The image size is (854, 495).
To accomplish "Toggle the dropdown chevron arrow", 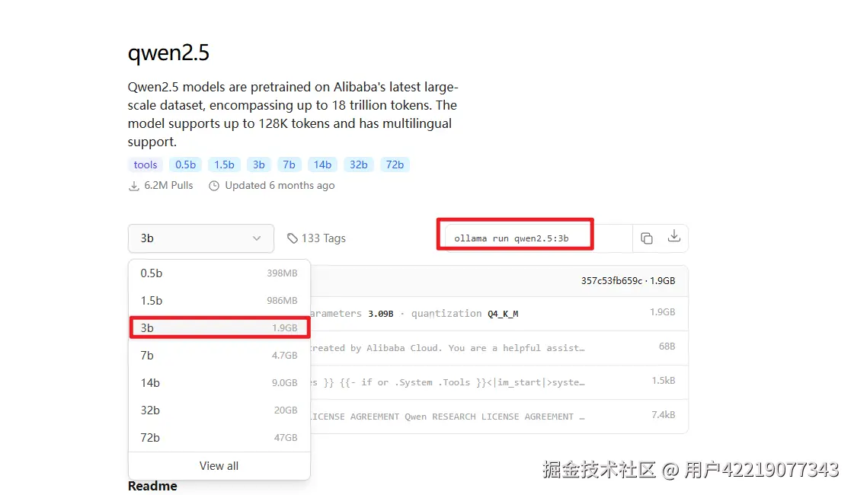I will [257, 238].
